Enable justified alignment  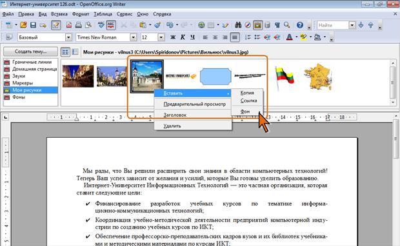click(x=235, y=37)
